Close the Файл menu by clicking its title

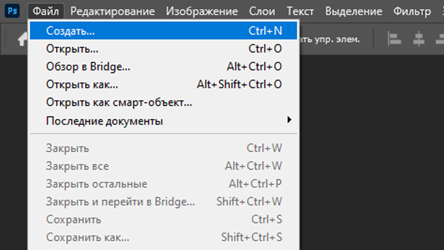(x=46, y=11)
